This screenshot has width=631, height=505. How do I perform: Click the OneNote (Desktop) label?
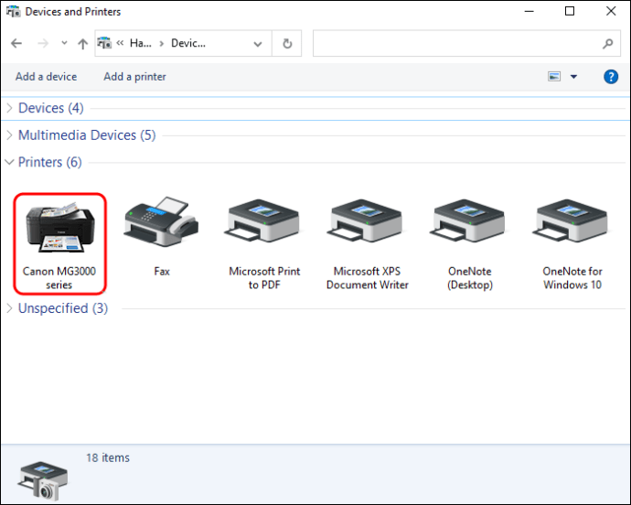click(x=470, y=278)
